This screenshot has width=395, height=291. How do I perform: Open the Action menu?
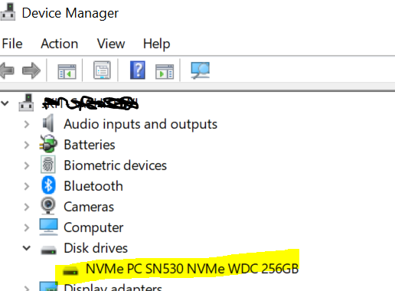(60, 44)
